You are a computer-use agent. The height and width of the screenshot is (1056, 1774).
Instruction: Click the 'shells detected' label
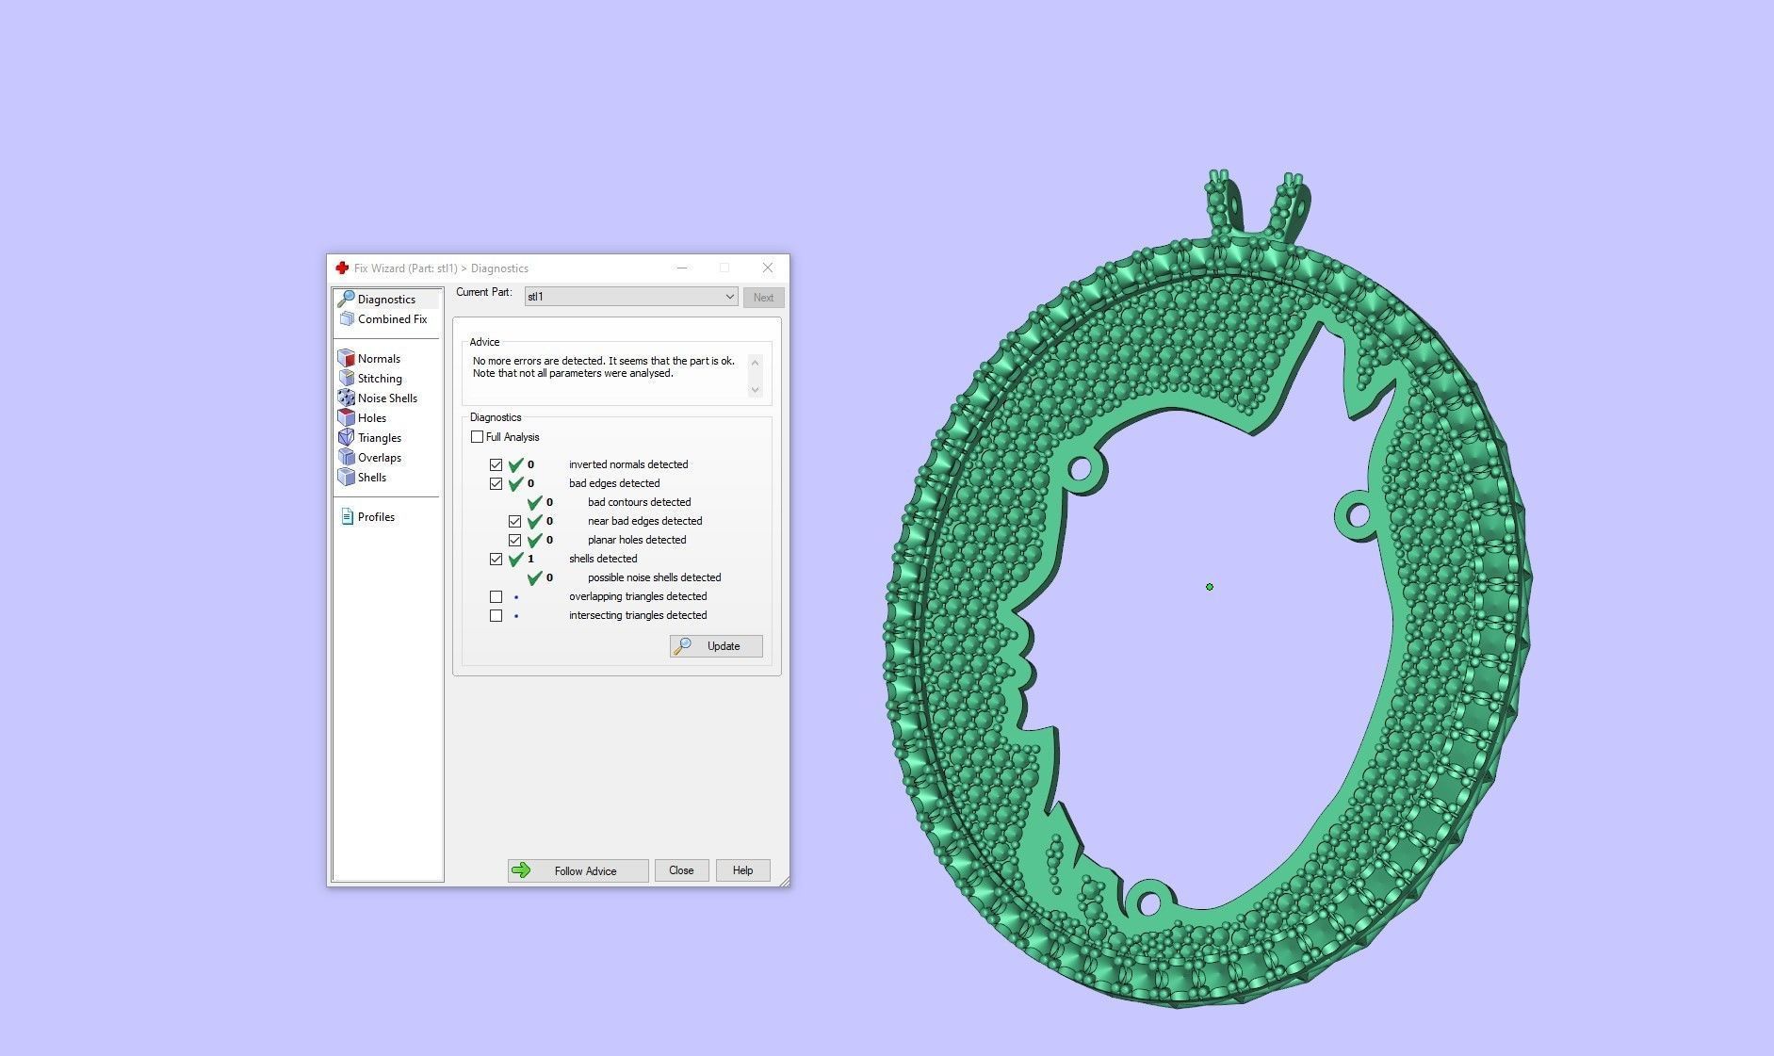(603, 559)
